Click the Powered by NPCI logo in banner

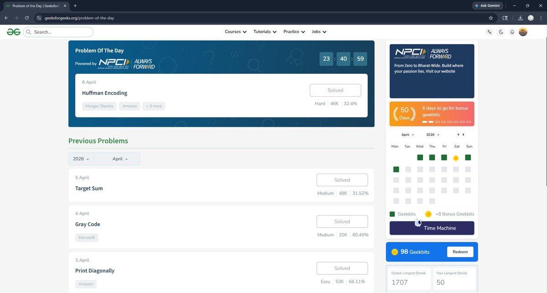127,64
